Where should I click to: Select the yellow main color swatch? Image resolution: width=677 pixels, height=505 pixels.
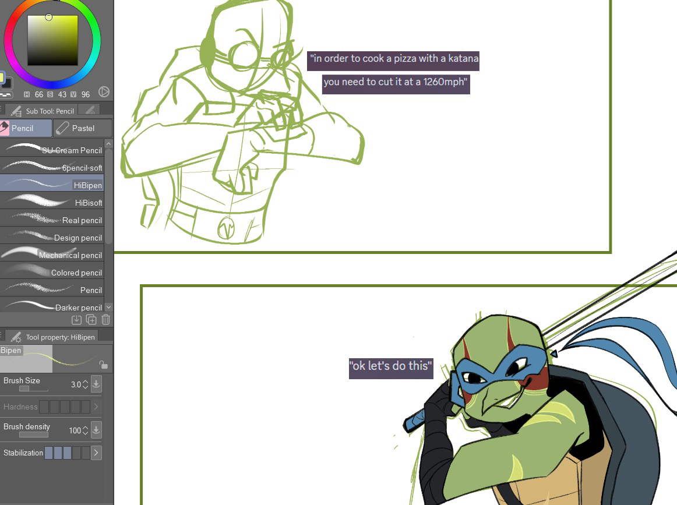(x=2, y=77)
